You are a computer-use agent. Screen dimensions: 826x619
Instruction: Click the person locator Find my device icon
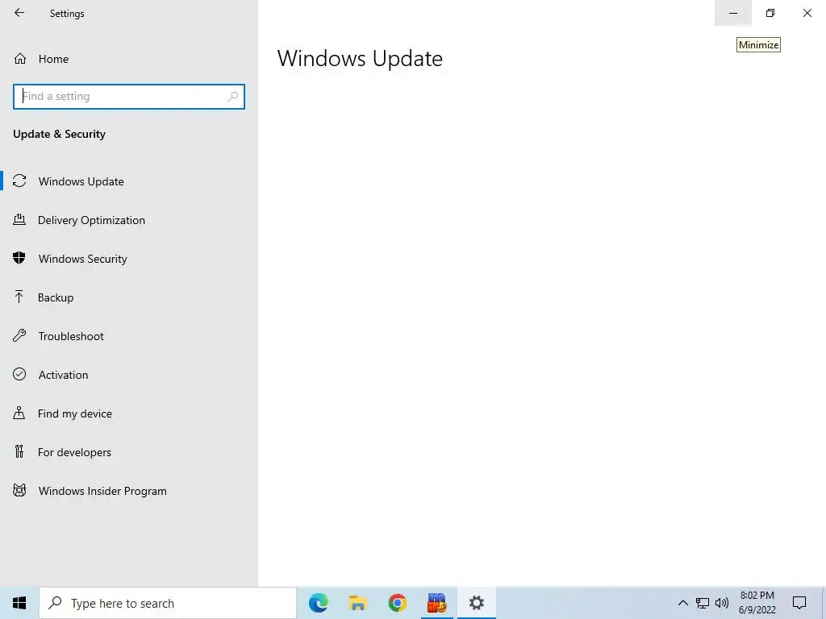19,413
